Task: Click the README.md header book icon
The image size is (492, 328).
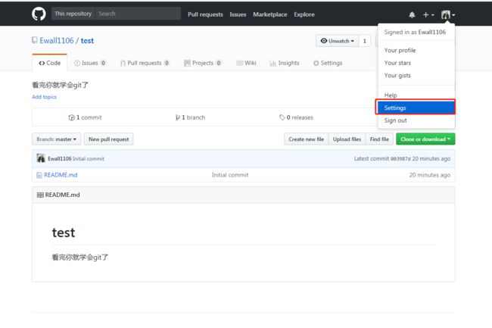Action: (x=40, y=195)
